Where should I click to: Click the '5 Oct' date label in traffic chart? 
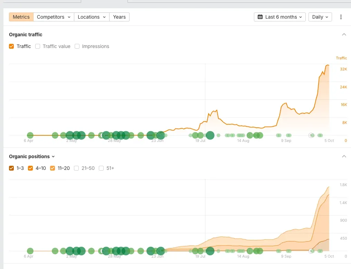pyautogui.click(x=329, y=141)
